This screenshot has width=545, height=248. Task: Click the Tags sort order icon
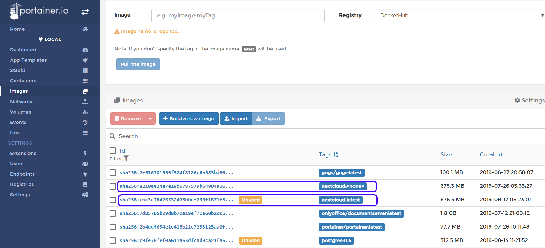point(336,154)
